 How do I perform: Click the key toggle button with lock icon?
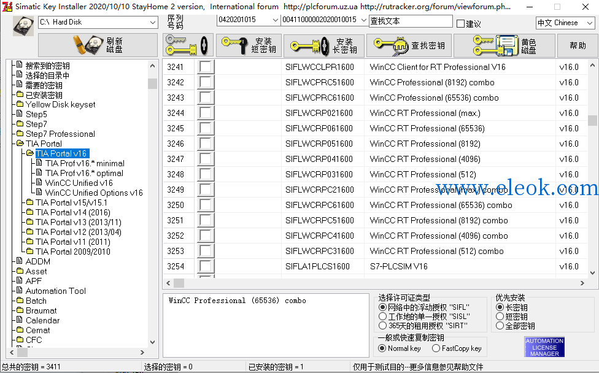pos(188,45)
